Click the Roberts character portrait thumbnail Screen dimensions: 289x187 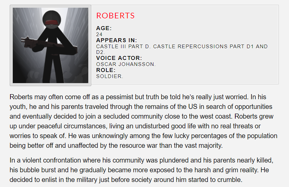click(50, 45)
